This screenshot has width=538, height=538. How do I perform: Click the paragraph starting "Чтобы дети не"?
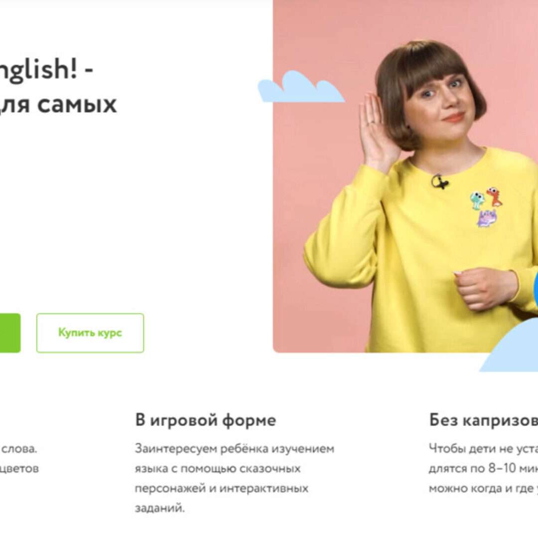[x=483, y=468]
